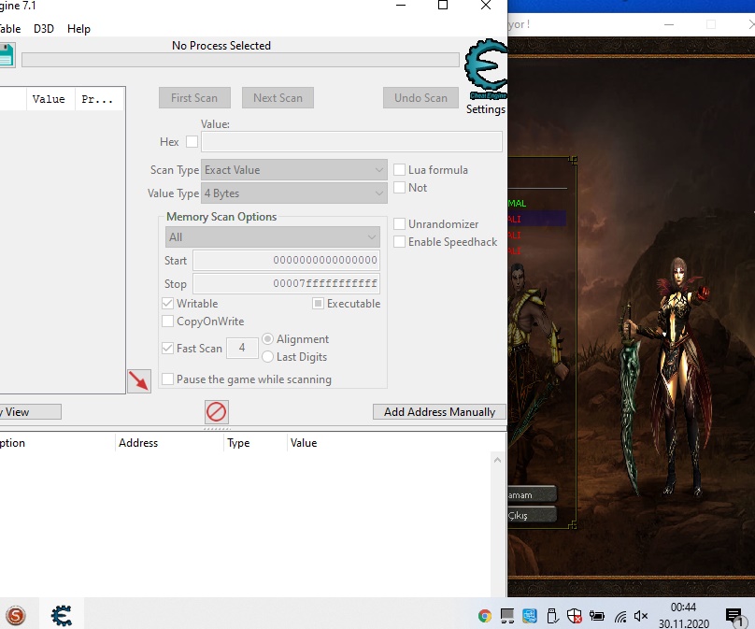This screenshot has height=629, width=755.
Task: Select the highlighted server row in game
Action: coord(537,219)
